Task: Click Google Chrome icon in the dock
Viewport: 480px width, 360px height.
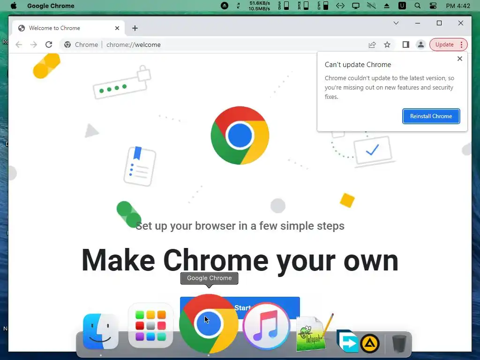Action: click(x=209, y=323)
